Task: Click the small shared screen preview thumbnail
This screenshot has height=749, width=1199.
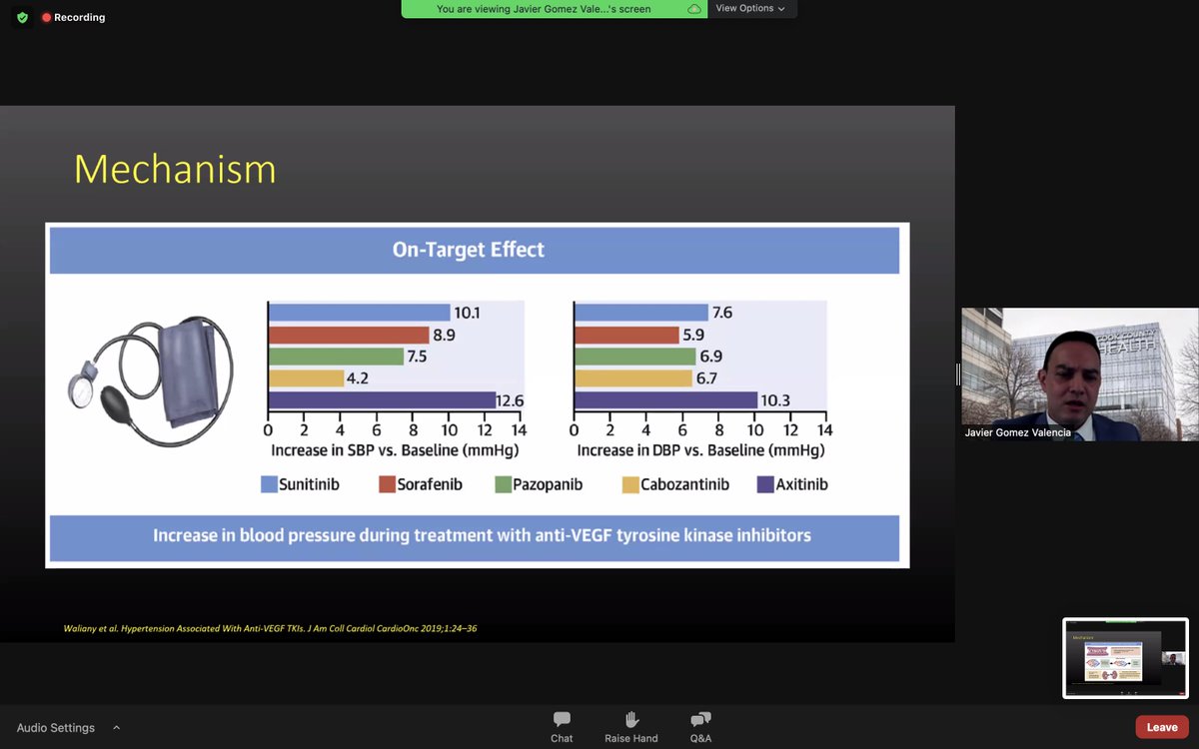Action: [x=1125, y=658]
